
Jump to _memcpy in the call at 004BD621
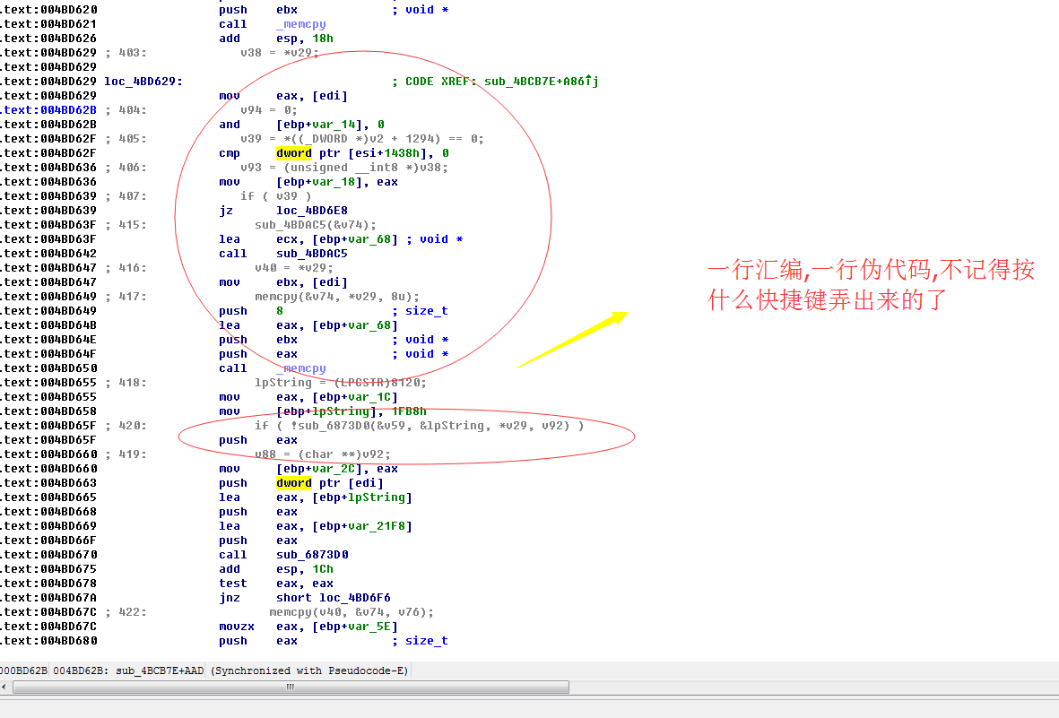click(300, 24)
